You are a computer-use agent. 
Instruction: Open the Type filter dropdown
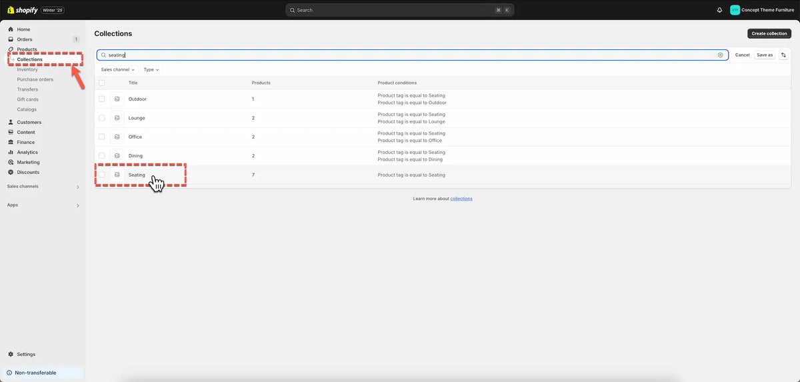[151, 69]
